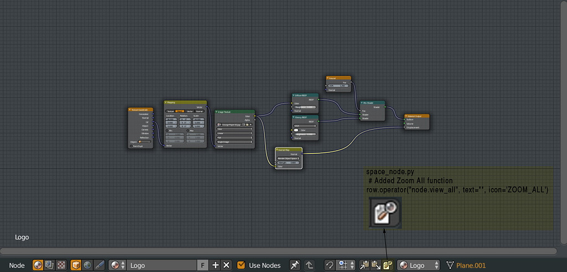This screenshot has height=272, width=567.
Task: Click UV output socket of Texture Coordinate node
Action: pyautogui.click(x=153, y=121)
